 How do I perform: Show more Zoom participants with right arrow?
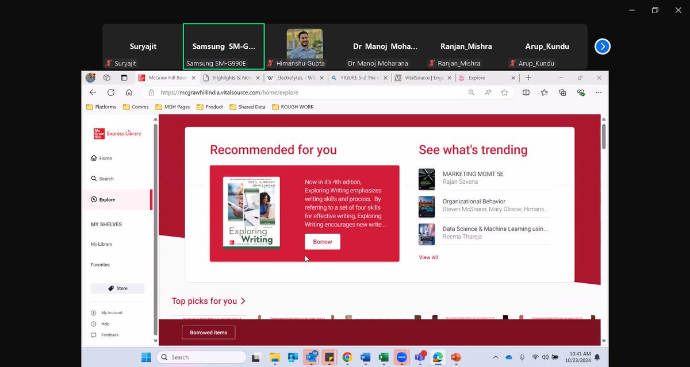[x=602, y=47]
